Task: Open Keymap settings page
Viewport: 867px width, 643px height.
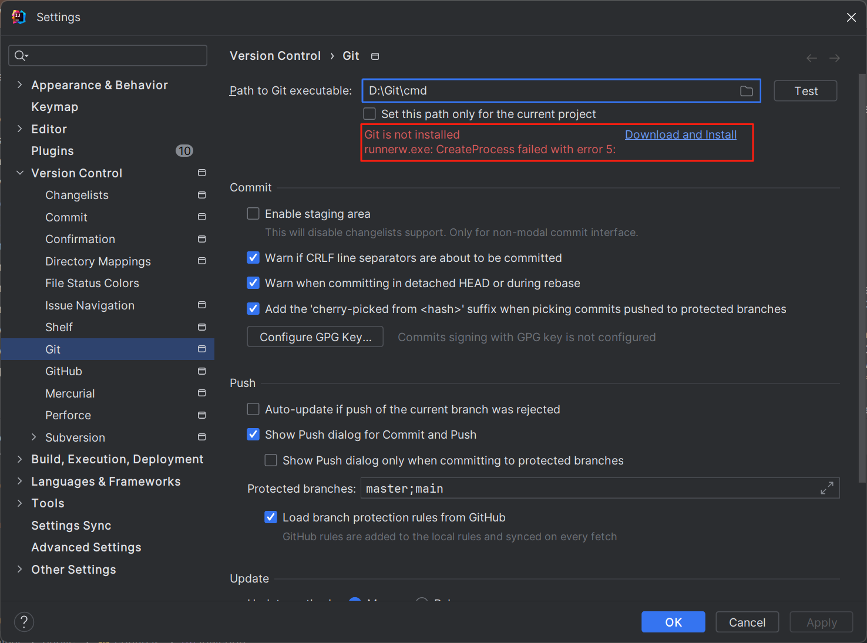Action: click(55, 107)
